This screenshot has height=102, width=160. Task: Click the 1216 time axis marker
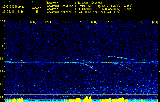click(94, 22)
